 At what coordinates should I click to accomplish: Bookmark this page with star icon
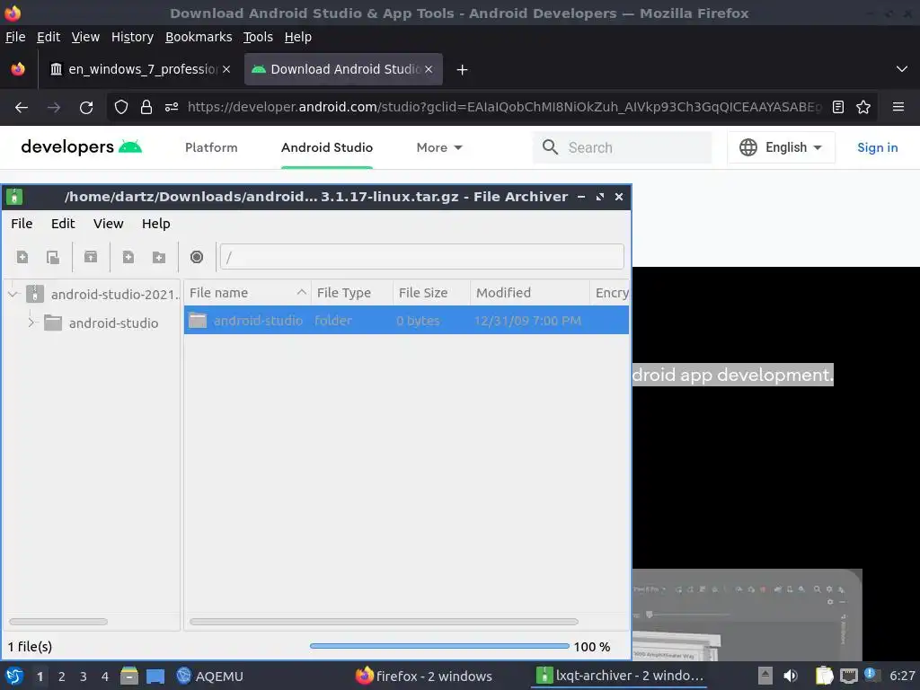click(x=863, y=107)
